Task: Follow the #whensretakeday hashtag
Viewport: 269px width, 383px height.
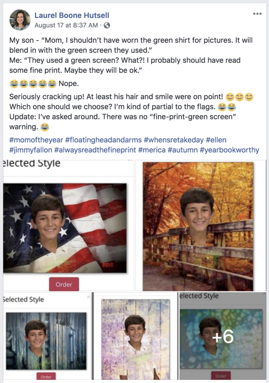Action: pyautogui.click(x=174, y=140)
